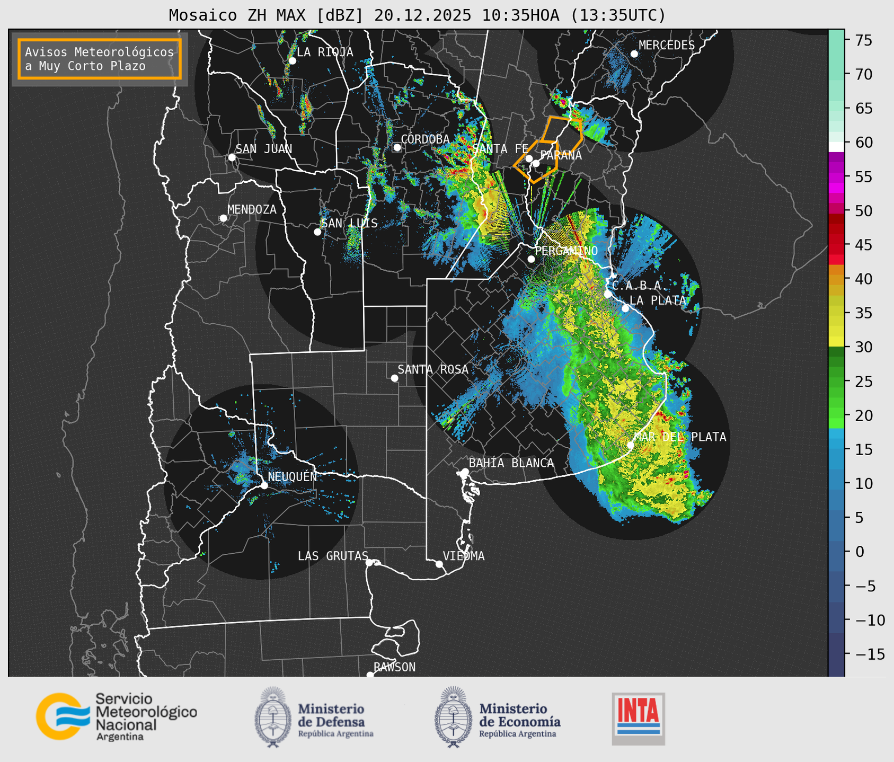The width and height of the screenshot is (894, 762).
Task: Click the LAS GRUTAS city marker dot
Action: (x=369, y=563)
